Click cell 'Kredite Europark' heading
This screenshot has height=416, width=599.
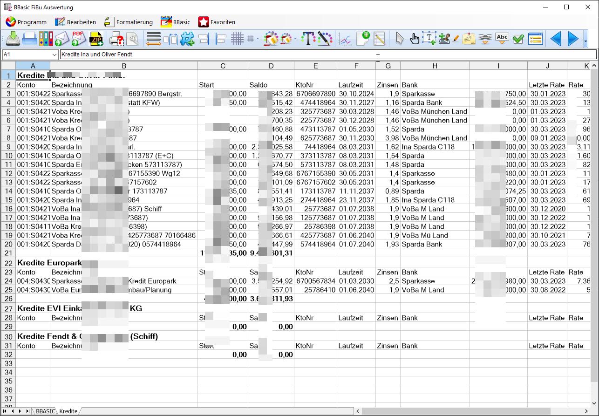coord(49,263)
